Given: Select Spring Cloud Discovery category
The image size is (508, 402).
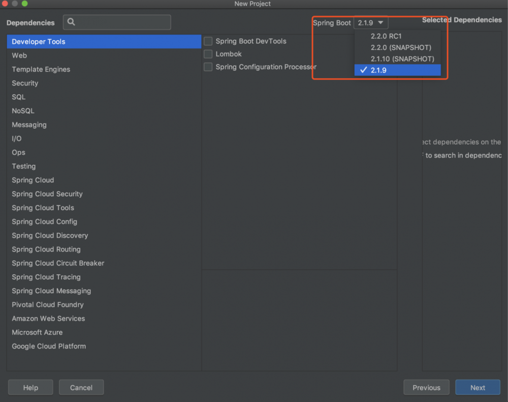Looking at the screenshot, I should [50, 236].
